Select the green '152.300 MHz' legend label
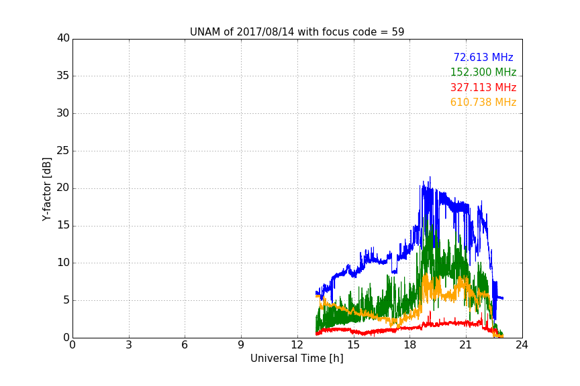Image resolution: width=580 pixels, height=386 pixels. pos(483,72)
